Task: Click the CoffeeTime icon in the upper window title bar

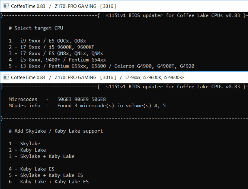Action: point(6,6)
